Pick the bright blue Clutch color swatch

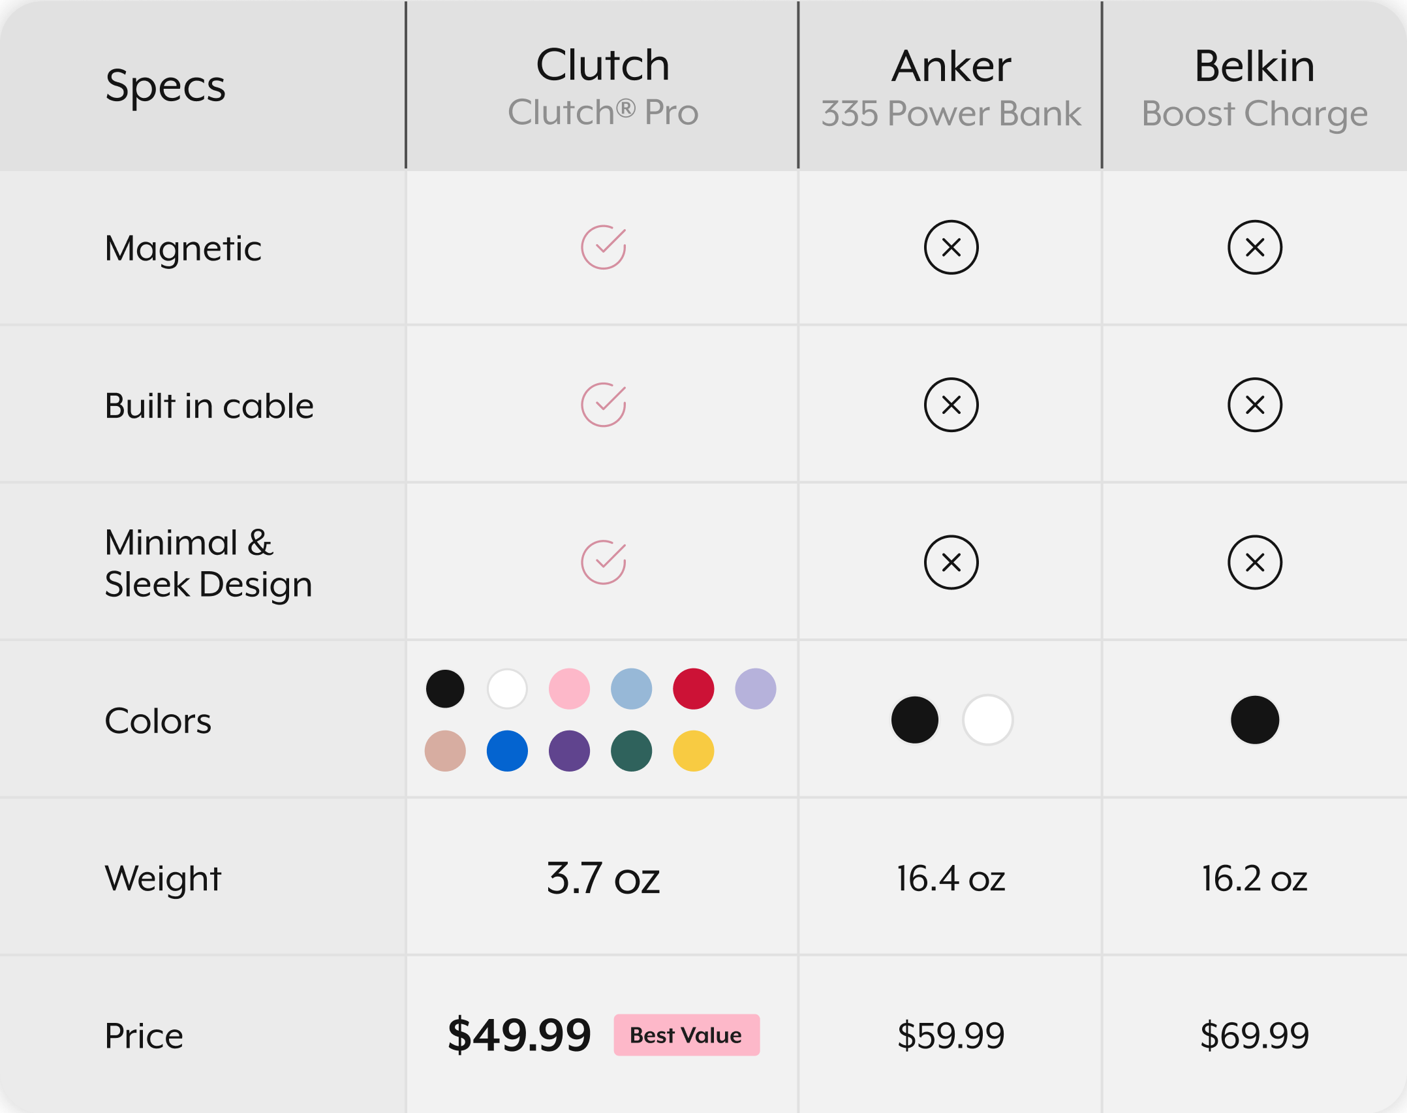[507, 751]
